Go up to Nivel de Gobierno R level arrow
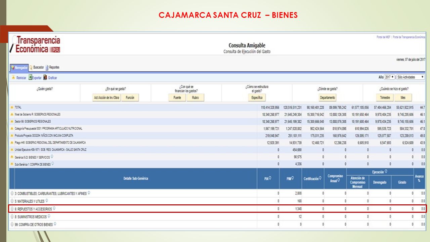 (12, 114)
